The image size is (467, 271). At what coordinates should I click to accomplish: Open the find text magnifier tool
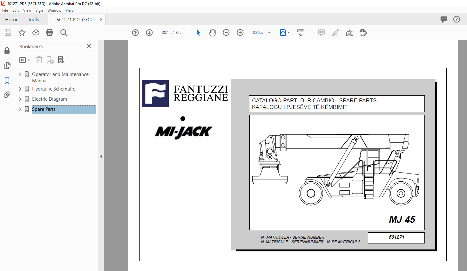(x=64, y=33)
